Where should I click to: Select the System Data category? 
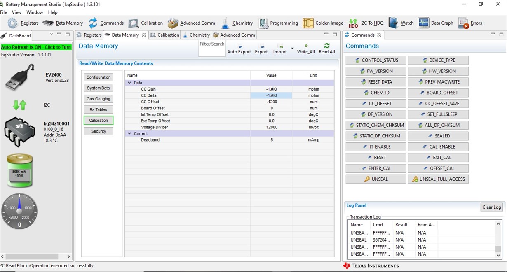click(x=99, y=88)
